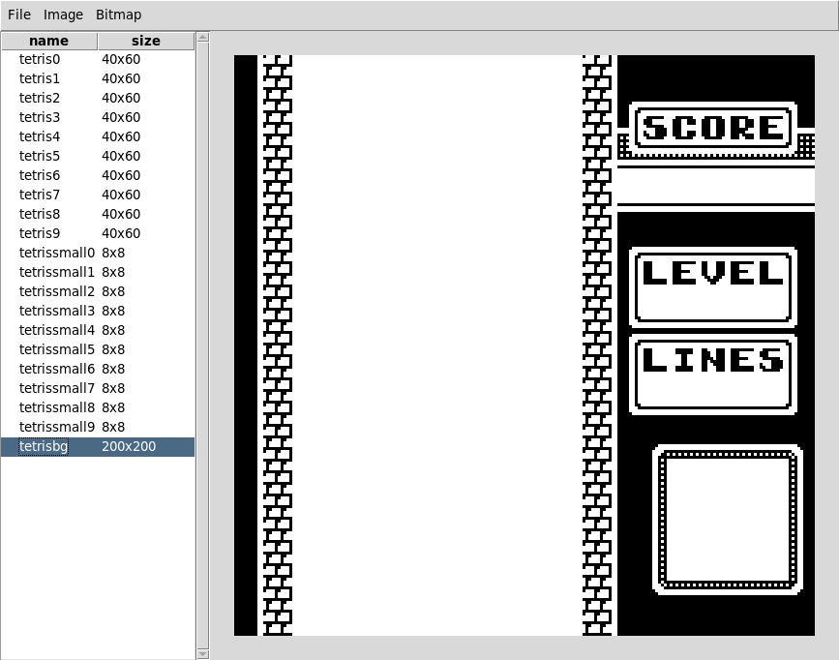Image resolution: width=839 pixels, height=660 pixels.
Task: Select the tetrissmall8 bitmap row
Action: (98, 407)
